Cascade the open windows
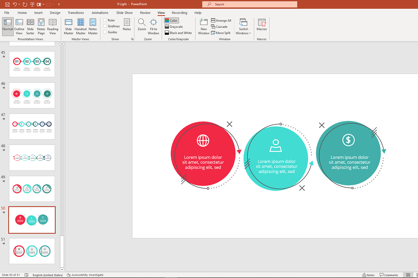Screen dimensions: 418x278 coord(219,27)
